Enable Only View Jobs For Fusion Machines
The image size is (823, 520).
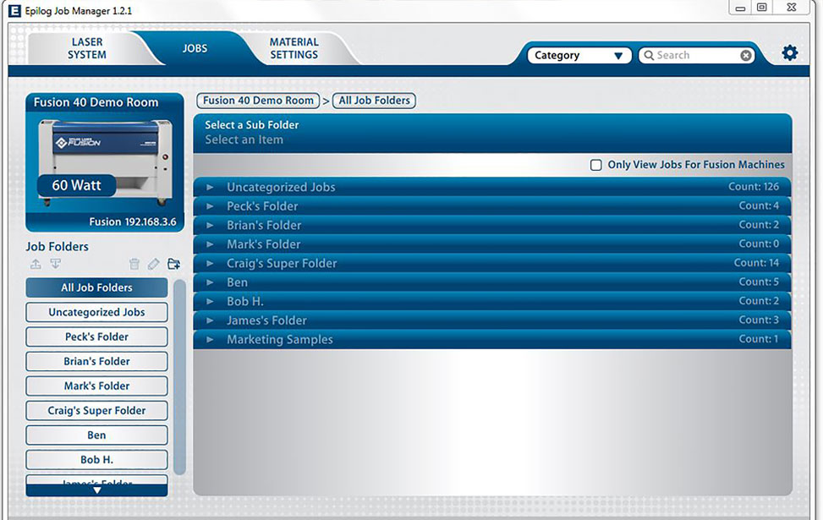pos(596,165)
